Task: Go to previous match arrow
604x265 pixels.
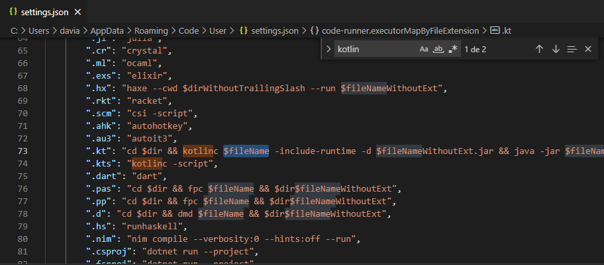Action: [539, 49]
